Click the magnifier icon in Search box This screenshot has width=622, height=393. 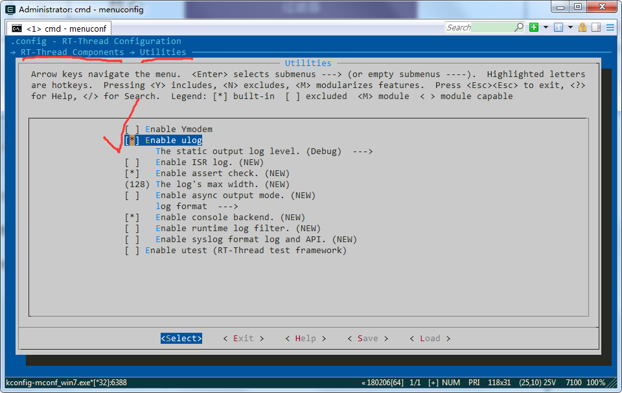click(518, 27)
